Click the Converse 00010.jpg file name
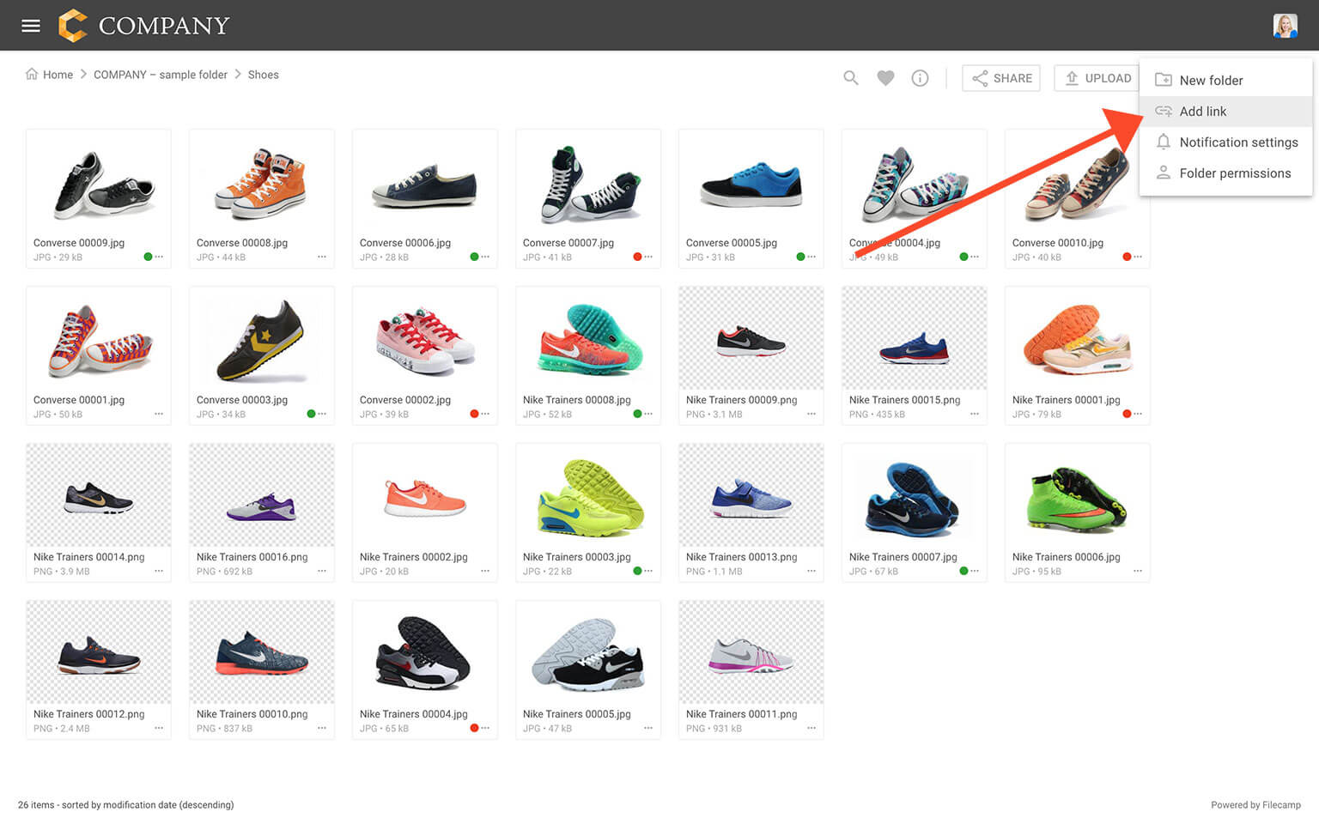This screenshot has height=824, width=1319. coord(1058,243)
